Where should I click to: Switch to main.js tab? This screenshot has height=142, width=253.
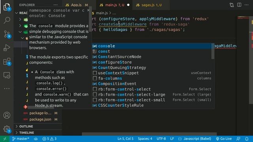pyautogui.click(x=115, y=5)
